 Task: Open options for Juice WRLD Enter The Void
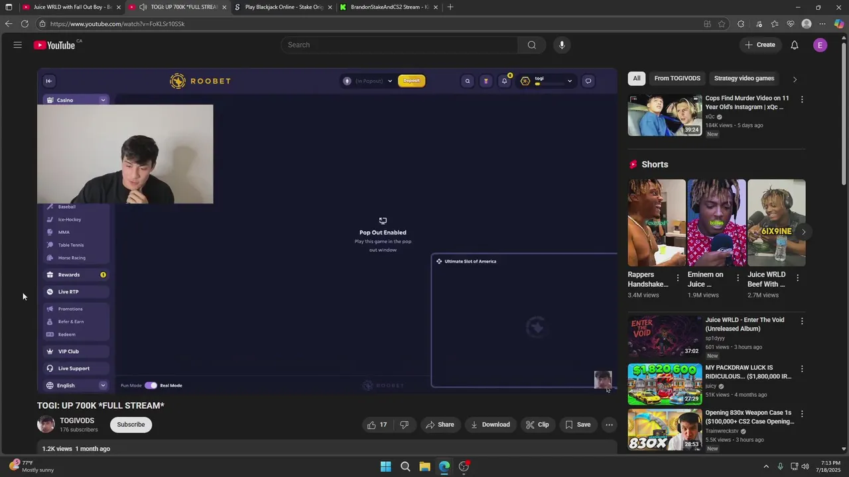coord(802,321)
